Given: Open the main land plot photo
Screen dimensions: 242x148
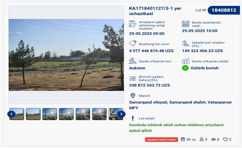Looking at the screenshot, I should pos(66,55).
